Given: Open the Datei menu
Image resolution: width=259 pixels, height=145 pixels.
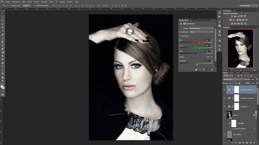Looking at the screenshot, I should pos(8,2).
